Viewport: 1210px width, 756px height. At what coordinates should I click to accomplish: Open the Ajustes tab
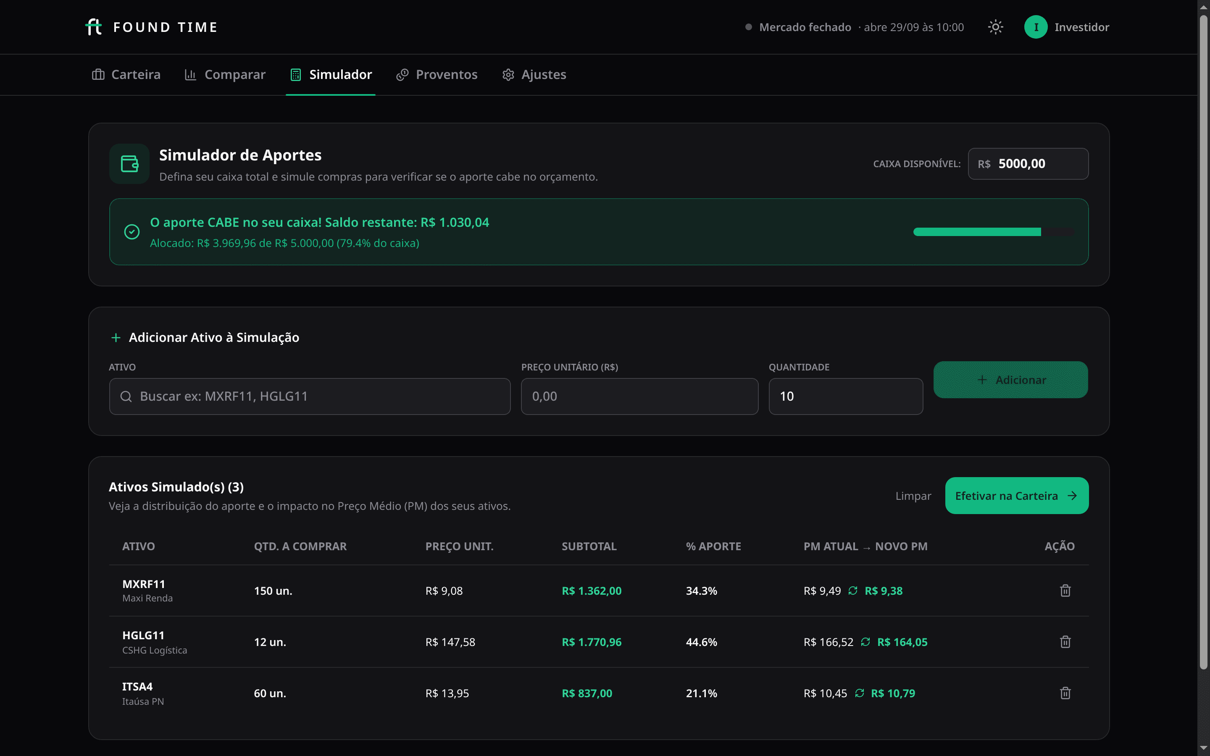[x=534, y=74]
